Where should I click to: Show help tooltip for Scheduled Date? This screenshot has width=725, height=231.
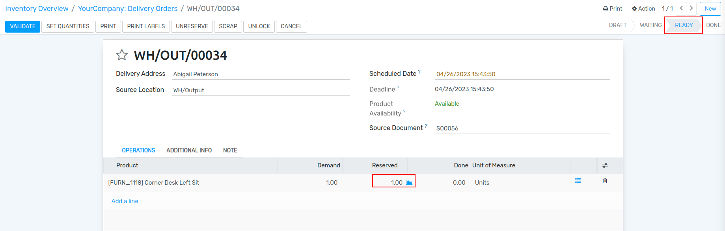click(x=419, y=72)
